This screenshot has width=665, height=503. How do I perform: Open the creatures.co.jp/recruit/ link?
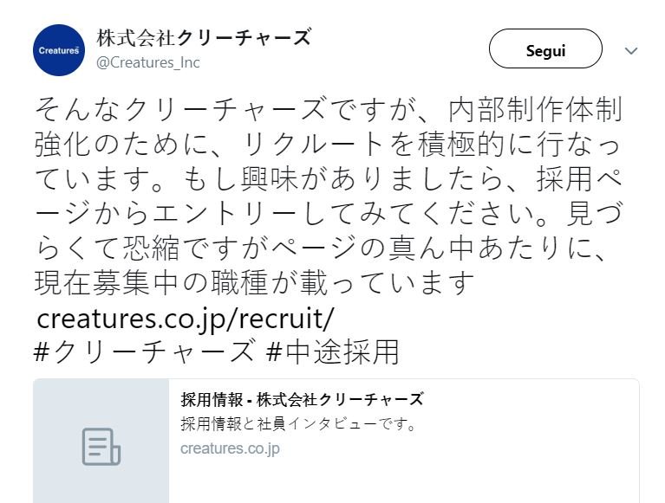click(185, 318)
